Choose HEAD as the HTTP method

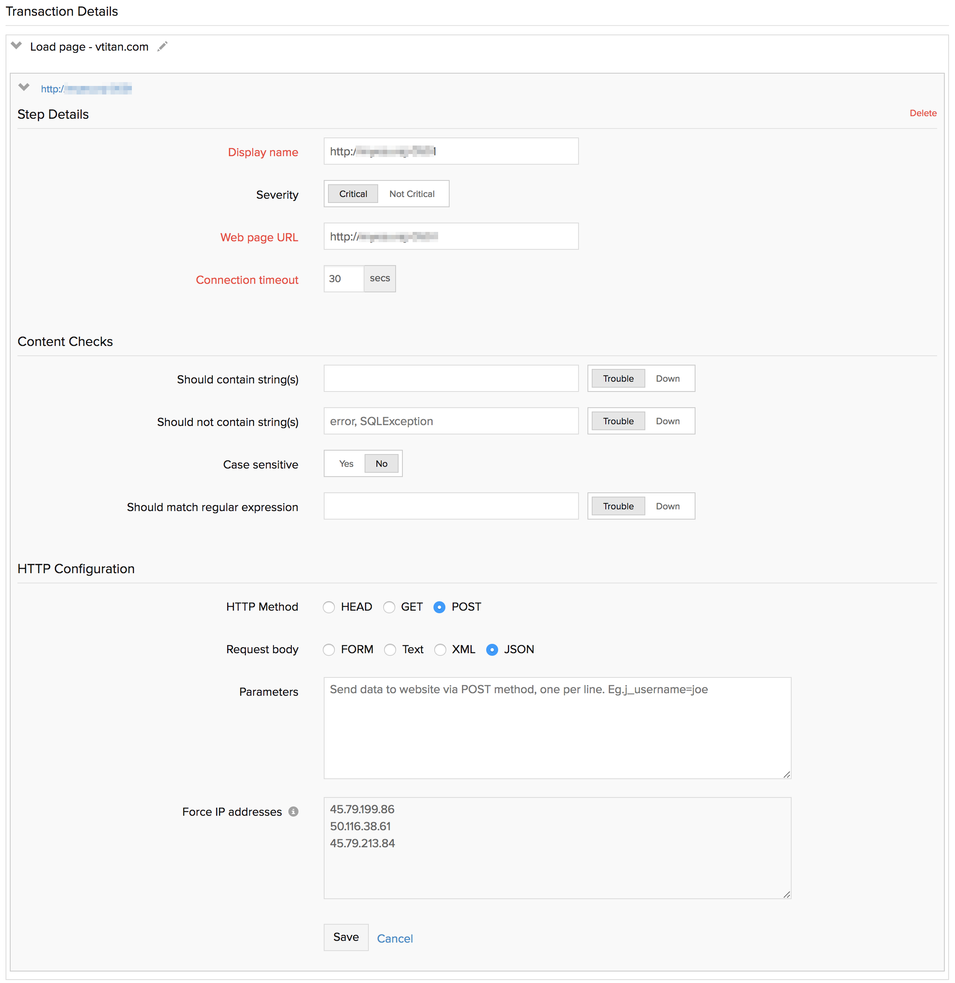tap(329, 607)
